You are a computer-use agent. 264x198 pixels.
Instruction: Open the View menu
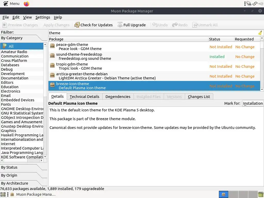27,17
